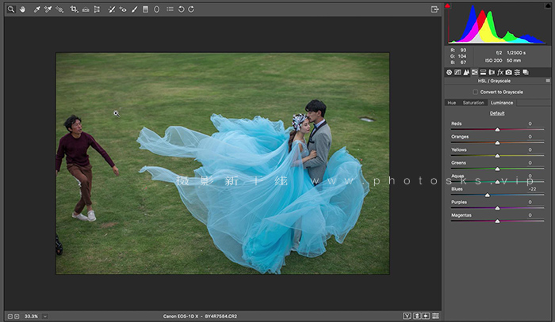The width and height of the screenshot is (555, 322).
Task: Rotate image counterclockwise
Action: point(182,9)
